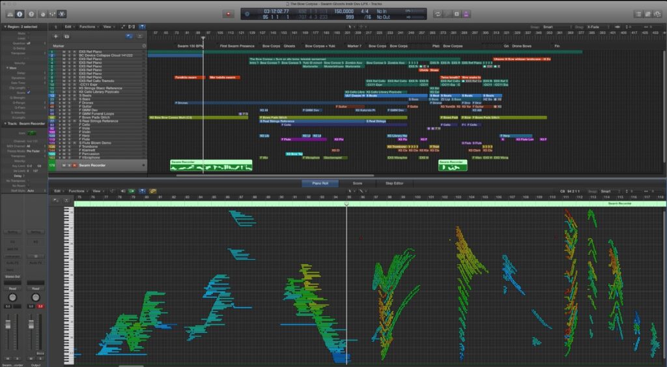The width and height of the screenshot is (667, 367).
Task: Open Tracks area View menu
Action: tap(108, 27)
